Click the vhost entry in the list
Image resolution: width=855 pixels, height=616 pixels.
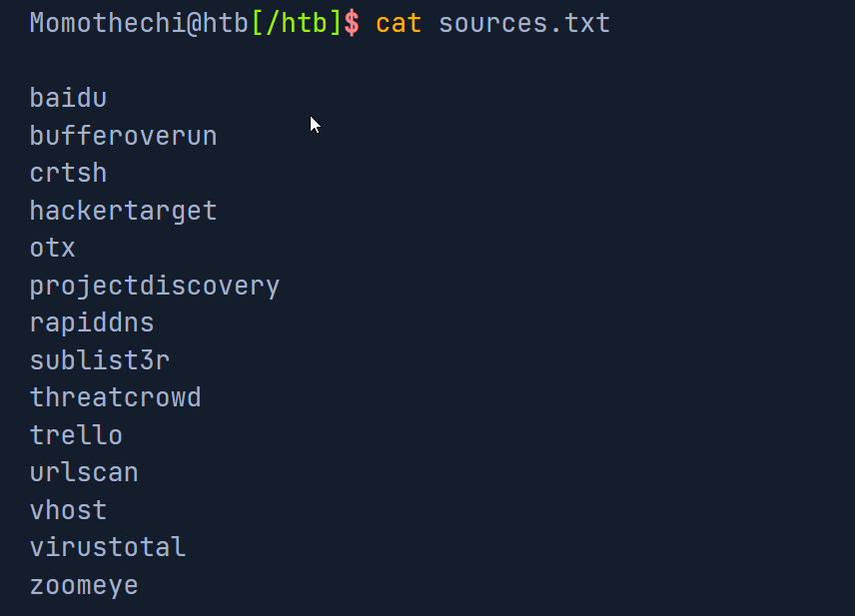[68, 510]
